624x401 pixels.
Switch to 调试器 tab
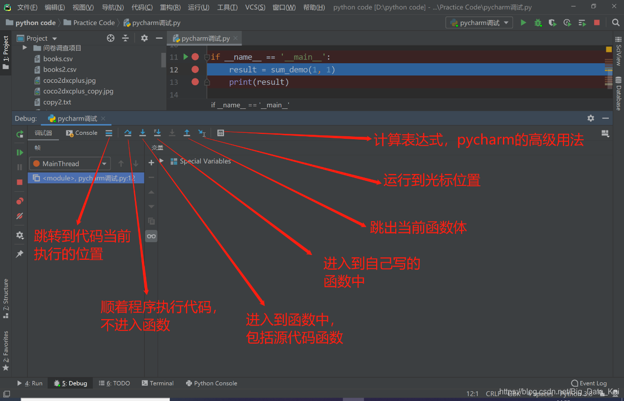[x=43, y=133]
